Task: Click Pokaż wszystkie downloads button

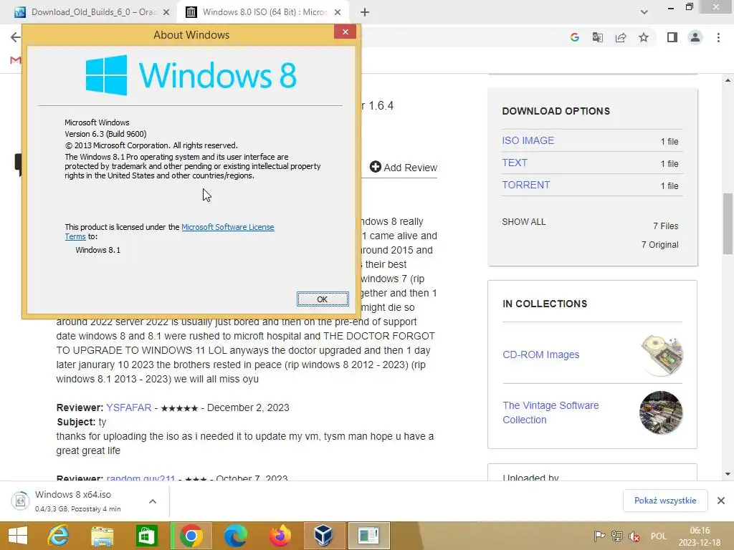Action: [x=665, y=501]
